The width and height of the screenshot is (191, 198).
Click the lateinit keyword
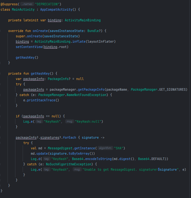click(31, 20)
